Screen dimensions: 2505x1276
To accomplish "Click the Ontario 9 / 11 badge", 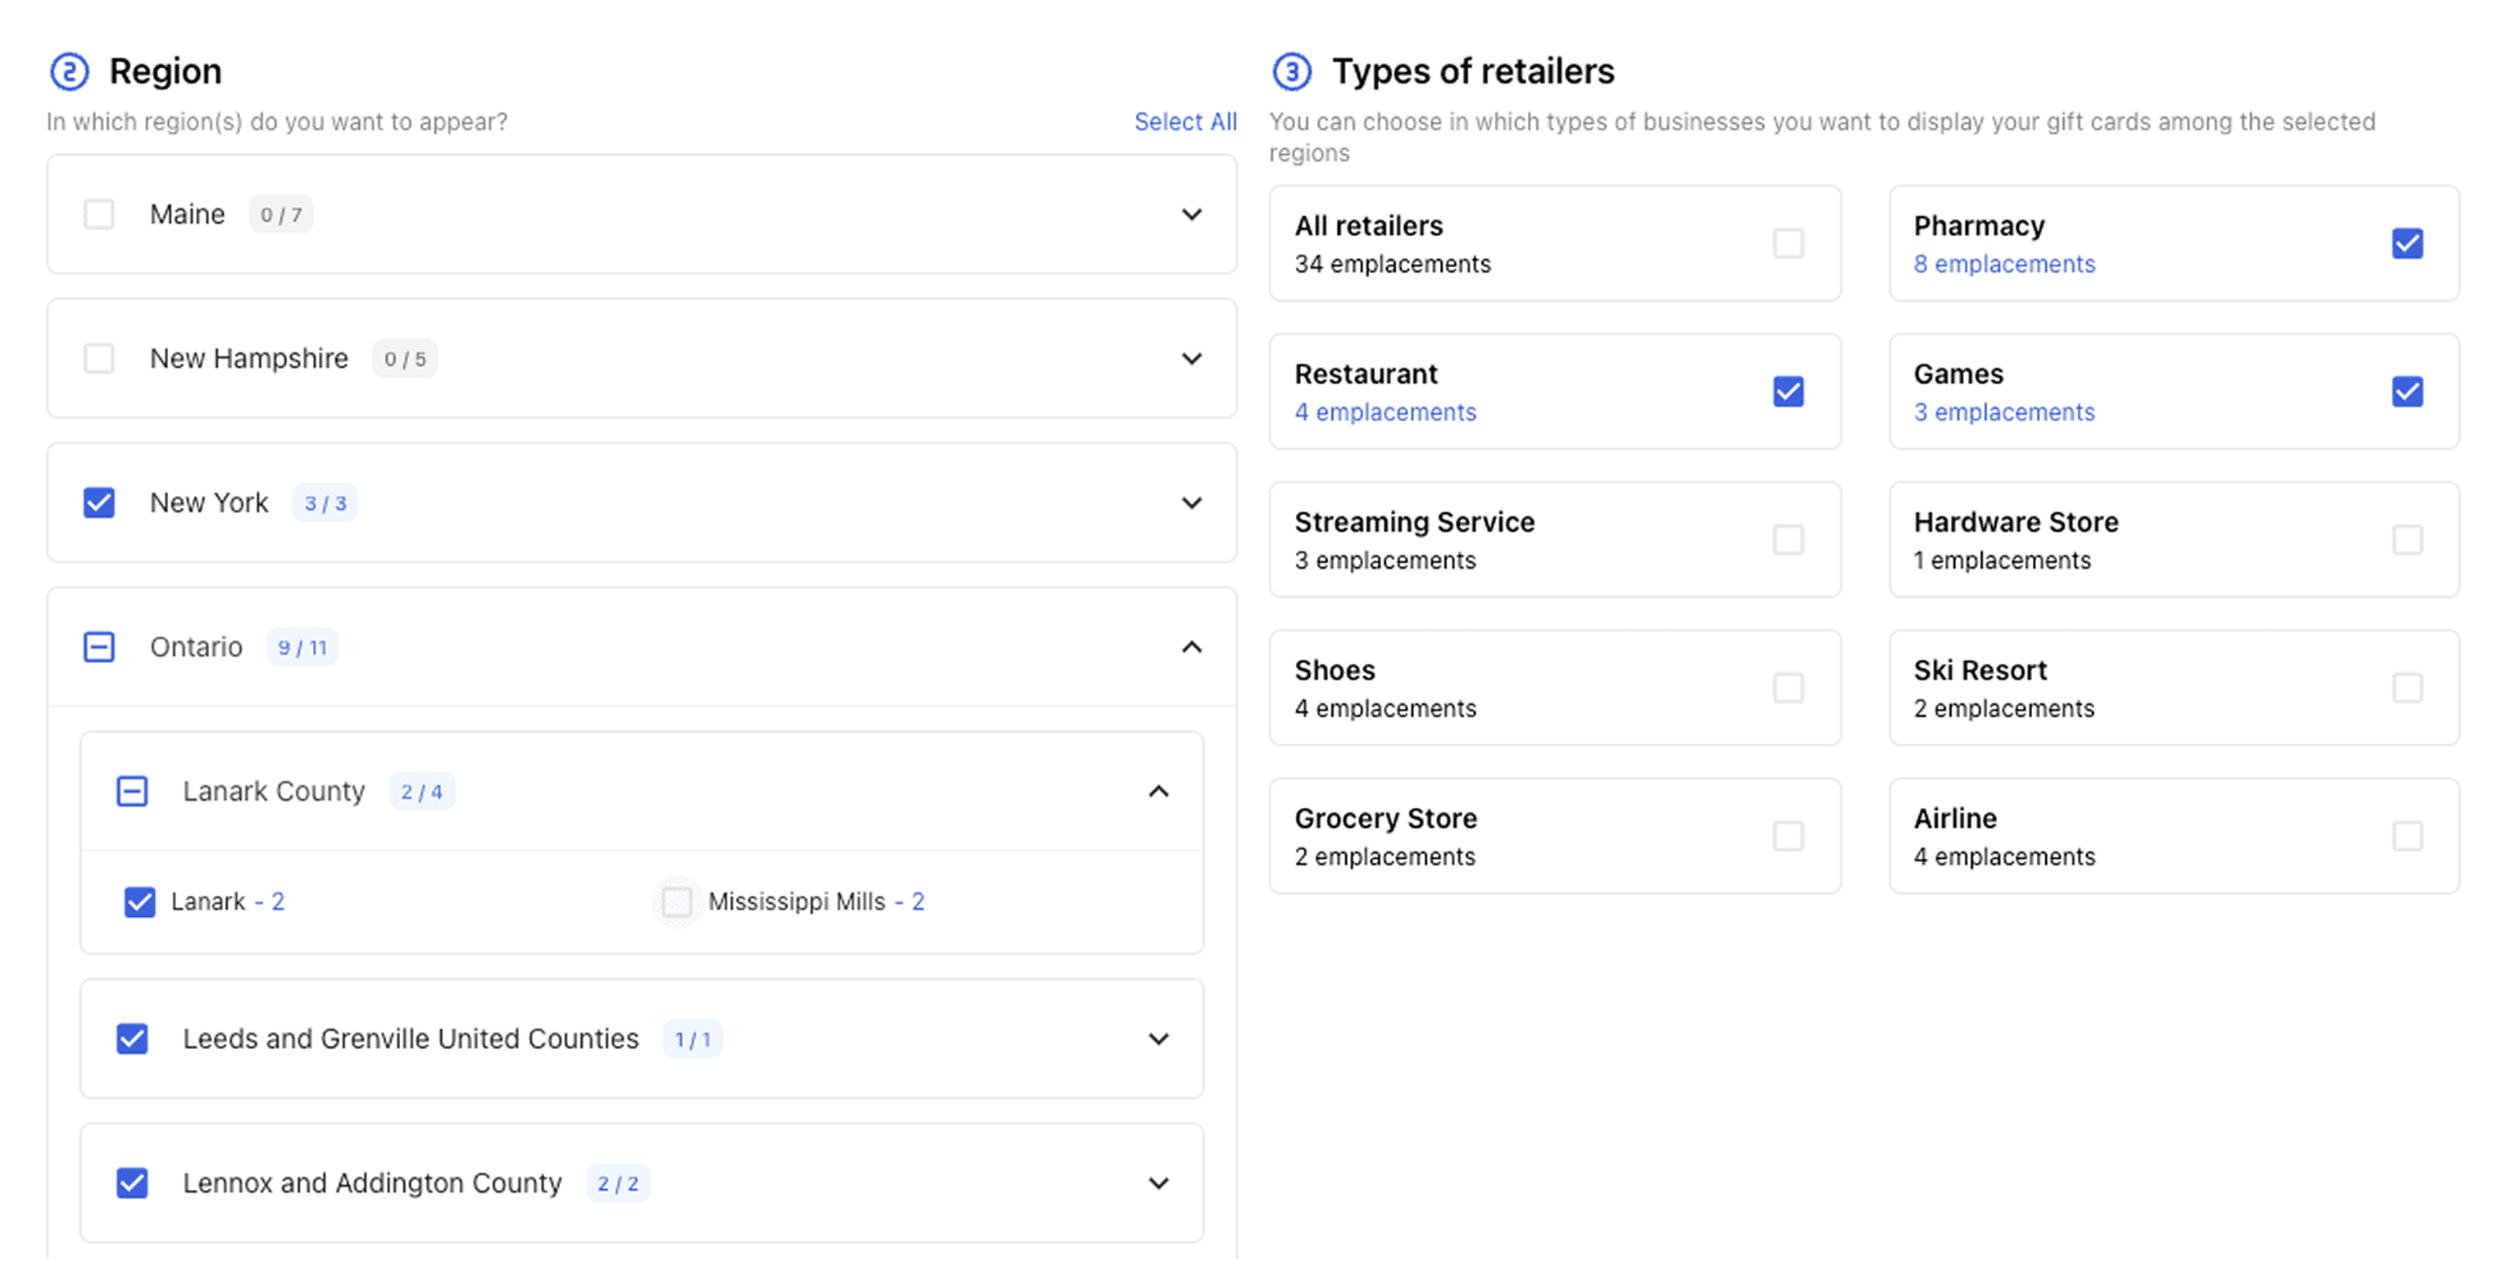I will click(302, 647).
